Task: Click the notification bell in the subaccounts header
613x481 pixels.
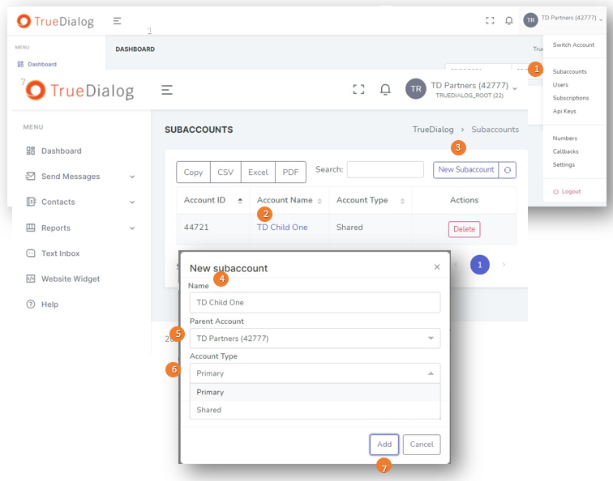Action: [x=386, y=90]
